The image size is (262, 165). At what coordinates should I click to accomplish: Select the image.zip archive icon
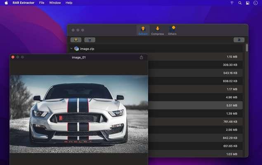tap(76, 49)
